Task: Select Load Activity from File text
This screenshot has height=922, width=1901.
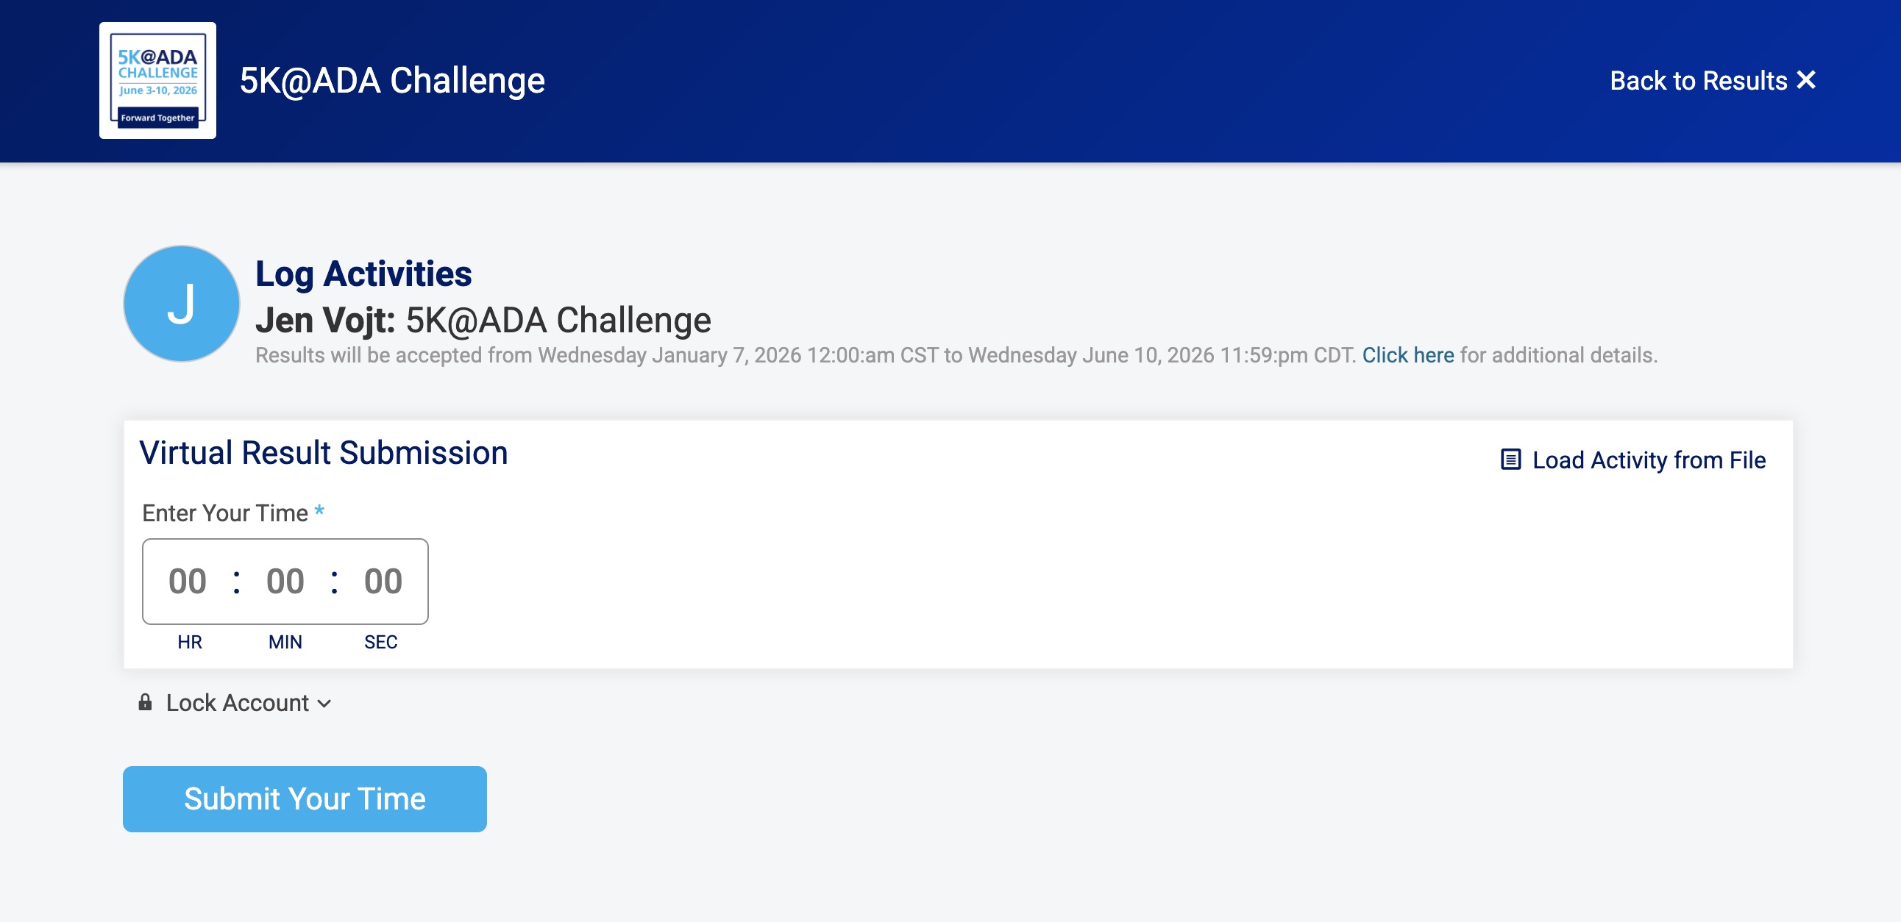Action: pyautogui.click(x=1649, y=460)
